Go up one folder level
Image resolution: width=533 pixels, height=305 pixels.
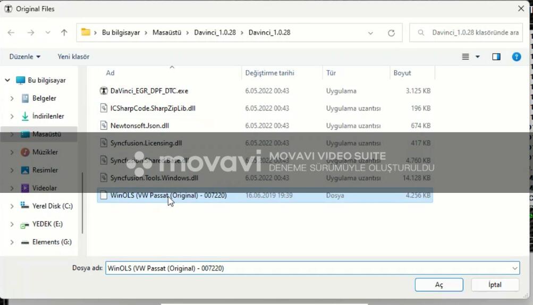pyautogui.click(x=64, y=32)
